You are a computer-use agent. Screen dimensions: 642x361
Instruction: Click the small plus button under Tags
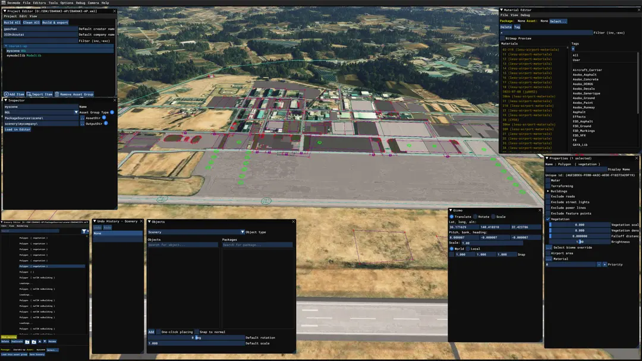point(573,49)
